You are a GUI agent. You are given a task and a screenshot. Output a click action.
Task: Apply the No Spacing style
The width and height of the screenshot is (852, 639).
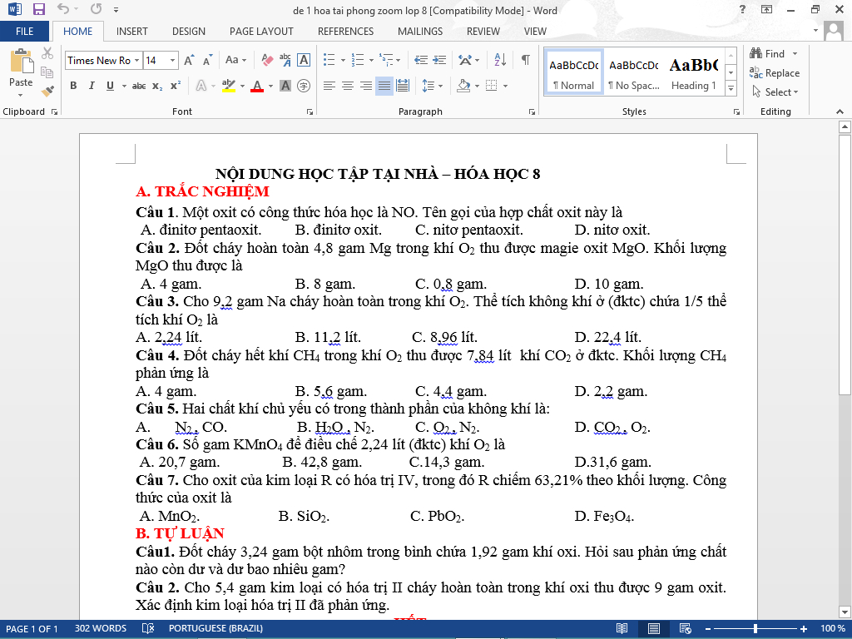click(633, 73)
